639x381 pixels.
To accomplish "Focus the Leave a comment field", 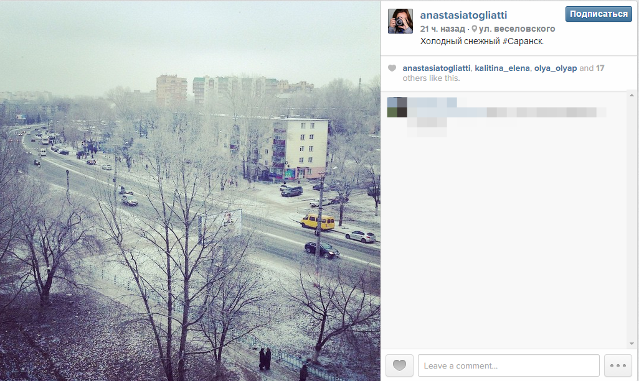I will [x=509, y=365].
